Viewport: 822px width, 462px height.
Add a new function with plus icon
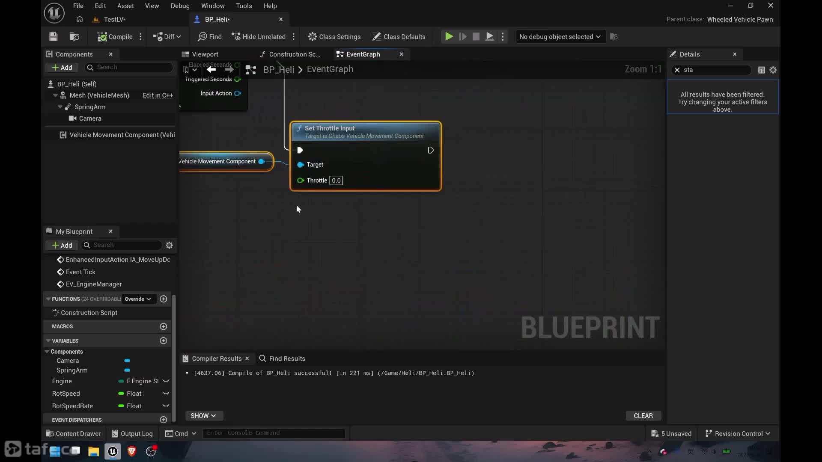point(163,299)
